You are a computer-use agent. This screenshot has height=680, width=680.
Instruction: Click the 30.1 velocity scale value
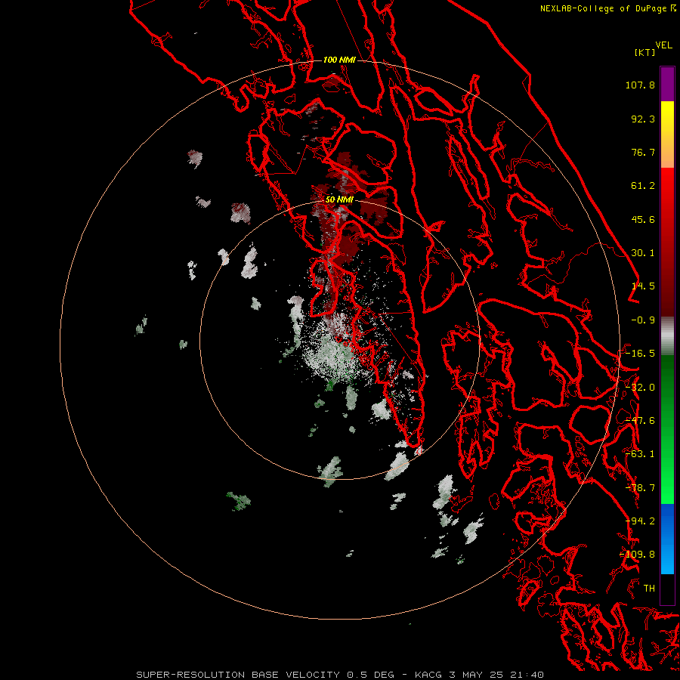coord(643,253)
